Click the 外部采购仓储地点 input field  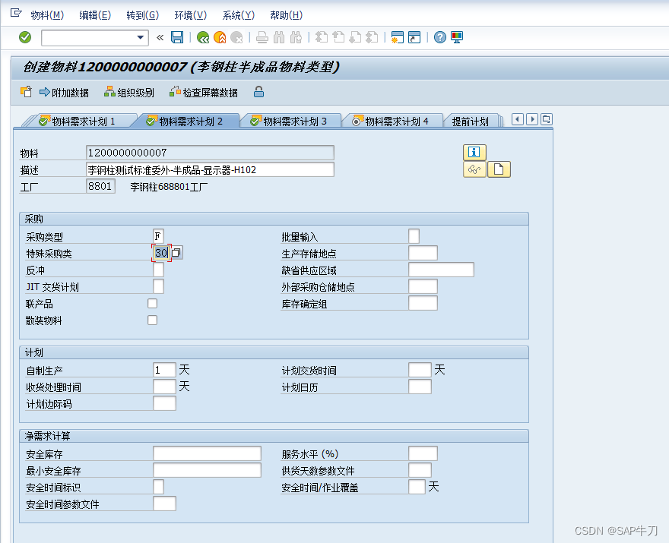pyautogui.click(x=423, y=286)
